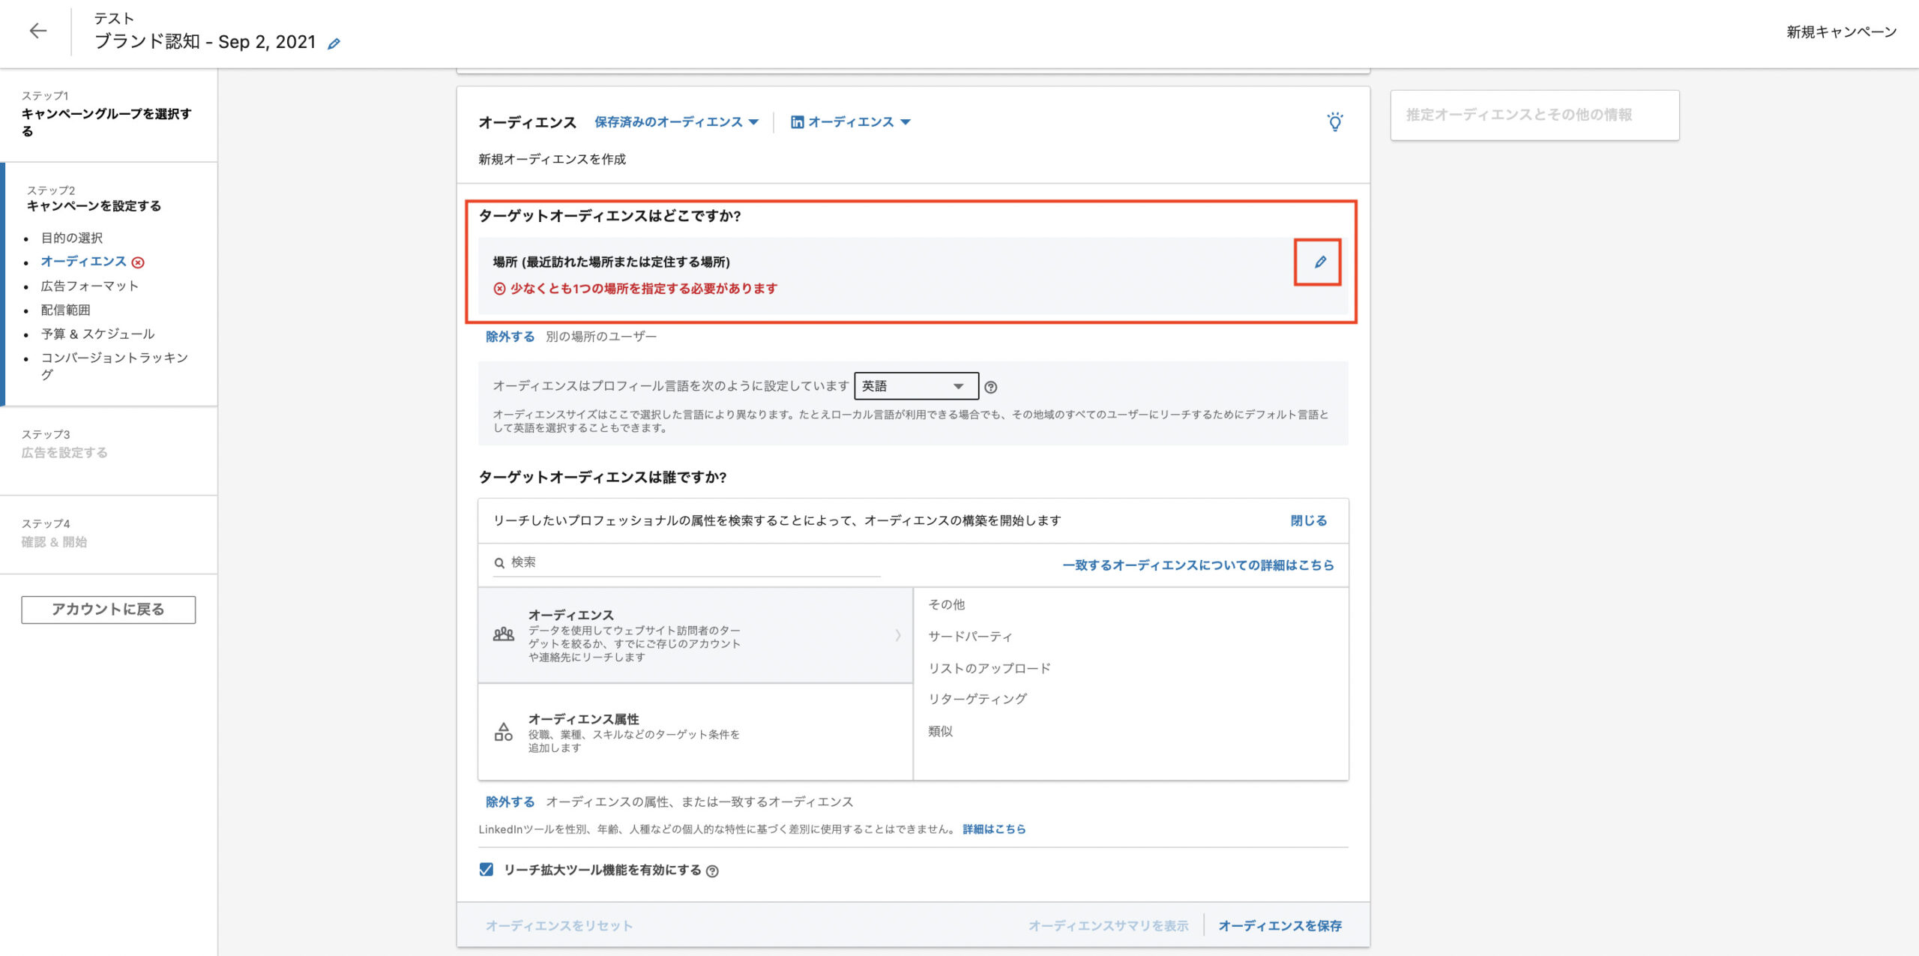Click the オーディエンス people group icon

[503, 634]
